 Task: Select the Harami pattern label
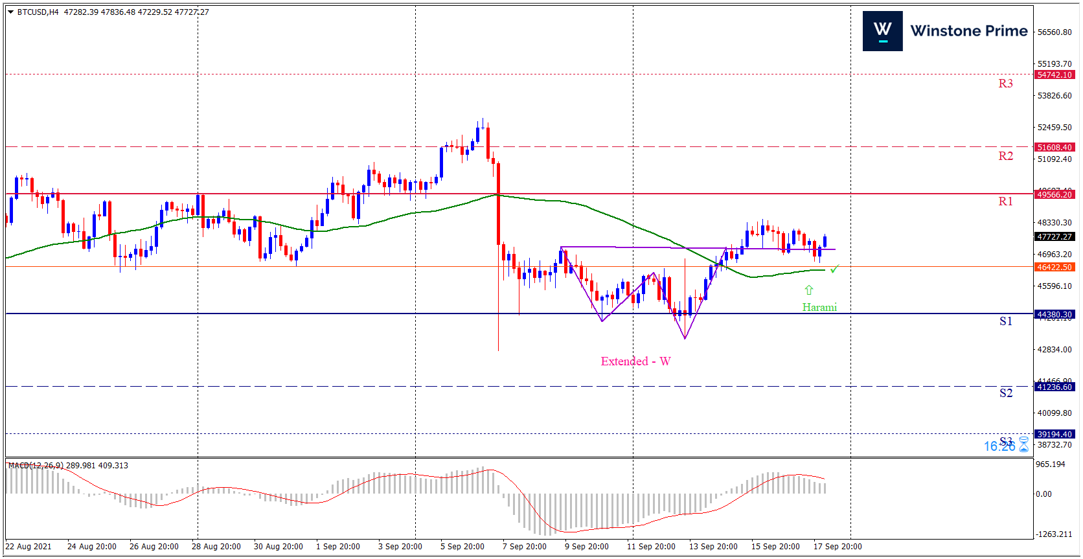tap(819, 307)
